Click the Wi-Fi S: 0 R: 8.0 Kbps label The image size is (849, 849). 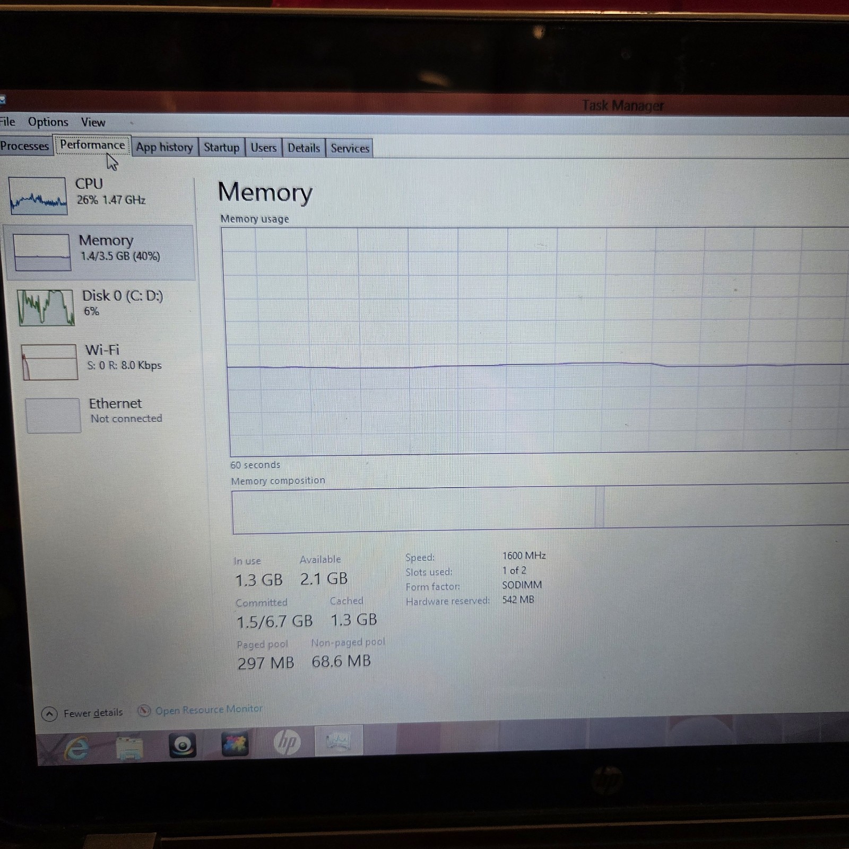click(x=124, y=357)
